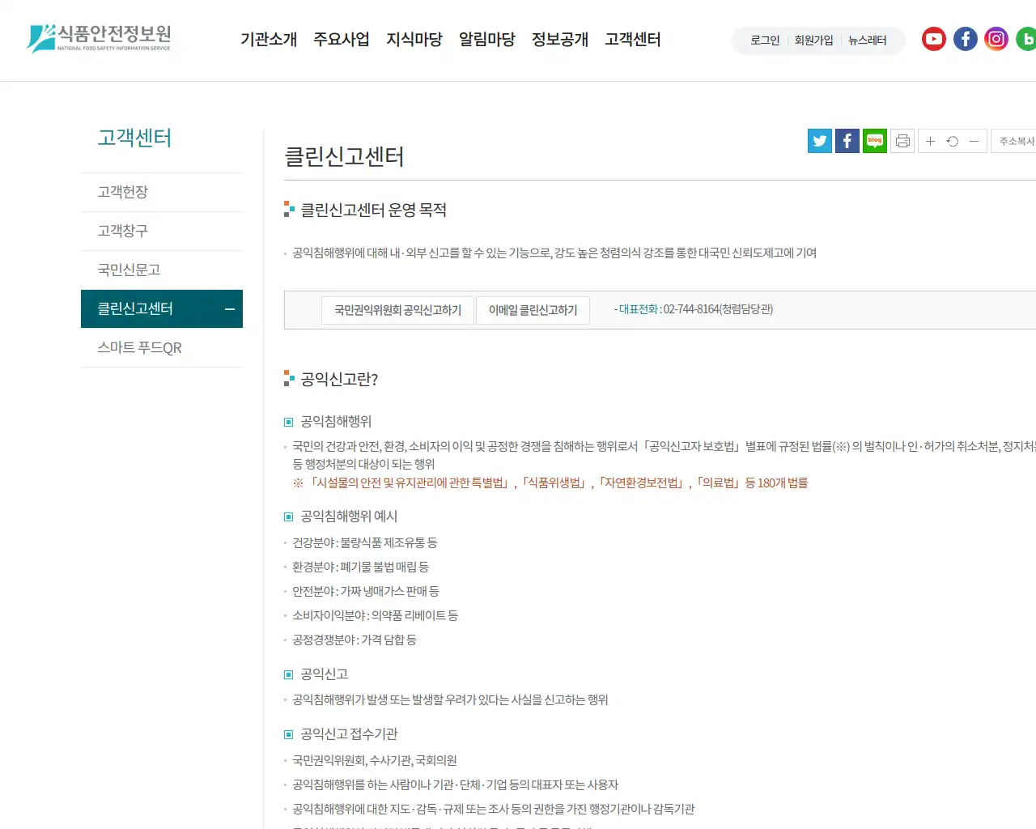Open the 정보공개 menu
This screenshot has width=1036, height=829.
coord(560,40)
